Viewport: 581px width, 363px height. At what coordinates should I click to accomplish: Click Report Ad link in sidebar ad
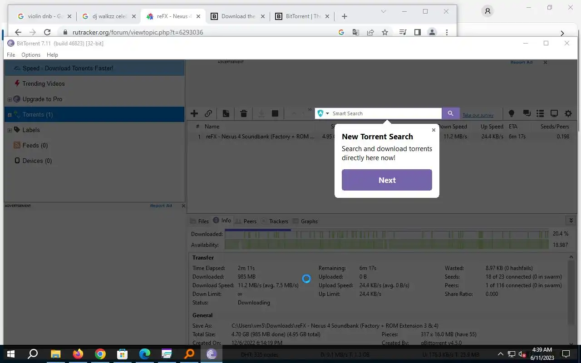[161, 206]
